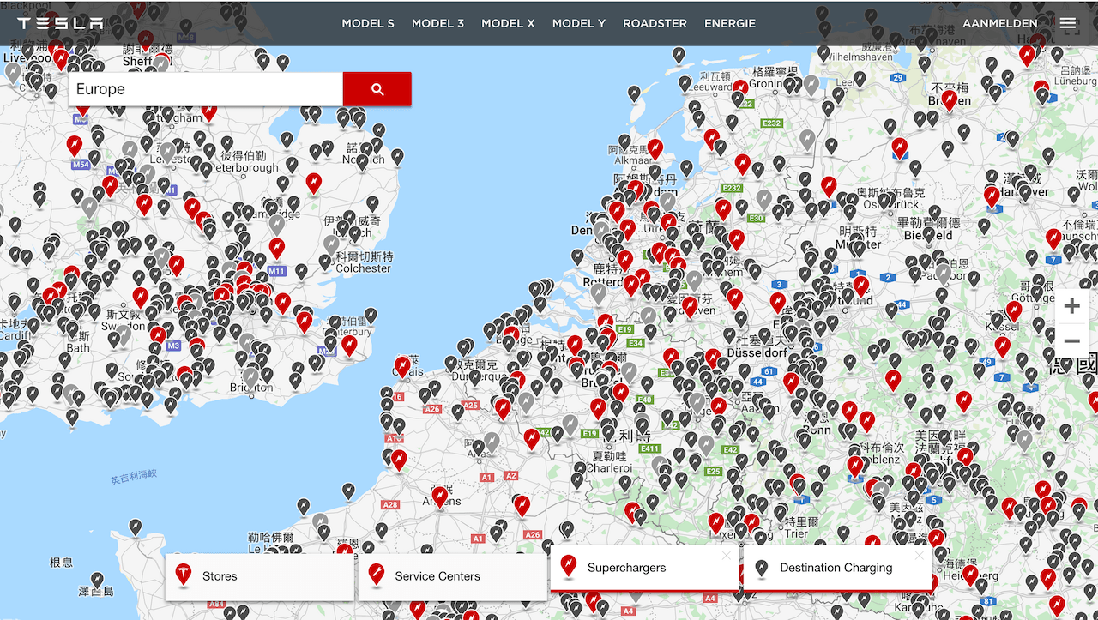Open Model Y page

578,23
